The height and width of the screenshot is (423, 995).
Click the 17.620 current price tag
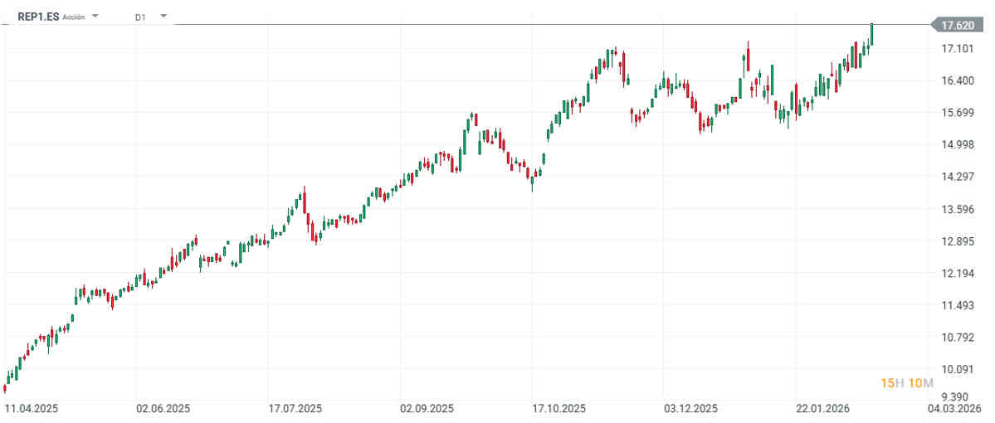point(957,26)
